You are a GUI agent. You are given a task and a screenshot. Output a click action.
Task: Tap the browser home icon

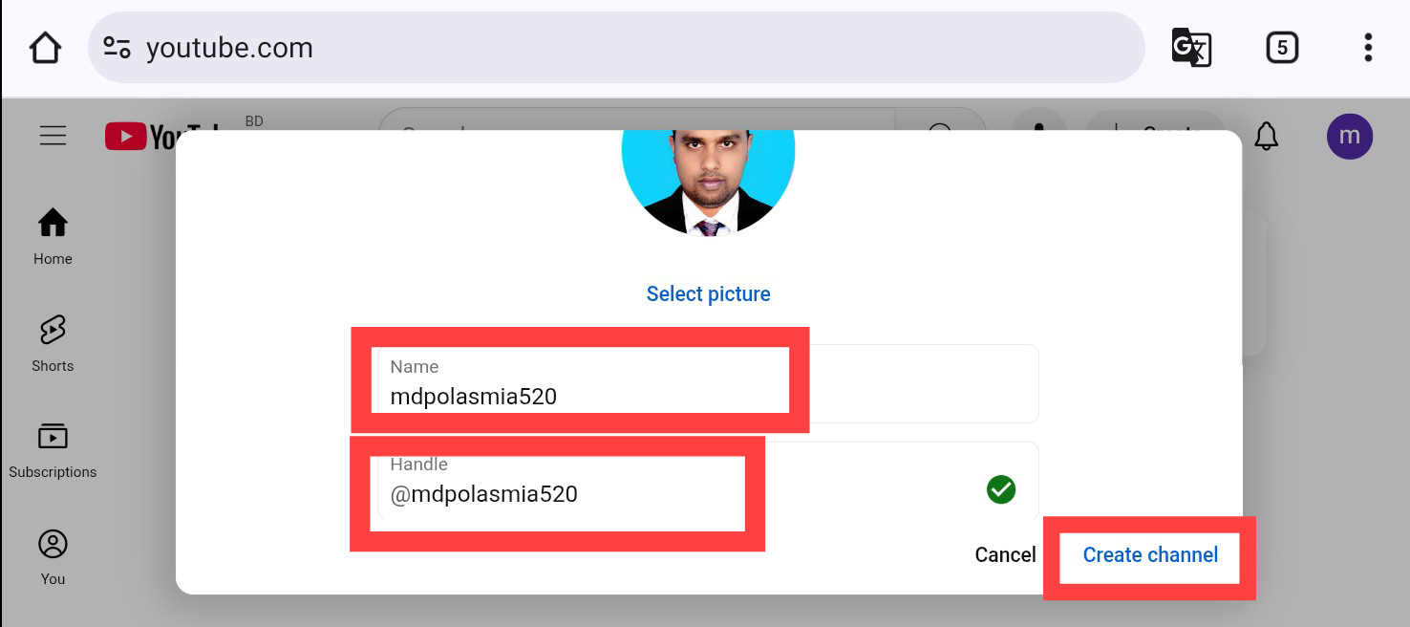[x=45, y=48]
